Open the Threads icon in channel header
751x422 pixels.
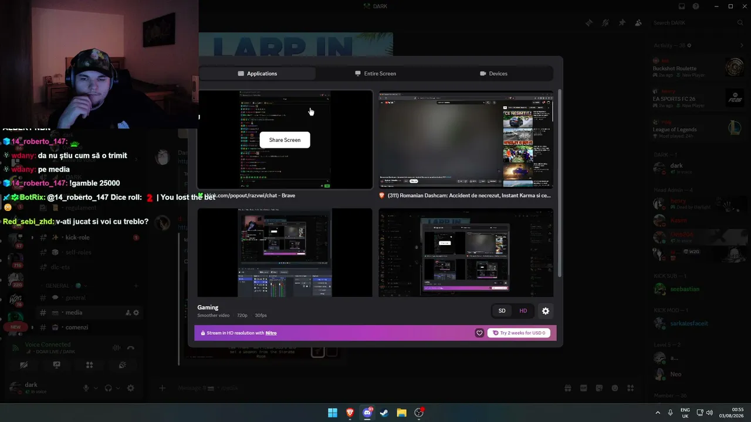point(589,23)
